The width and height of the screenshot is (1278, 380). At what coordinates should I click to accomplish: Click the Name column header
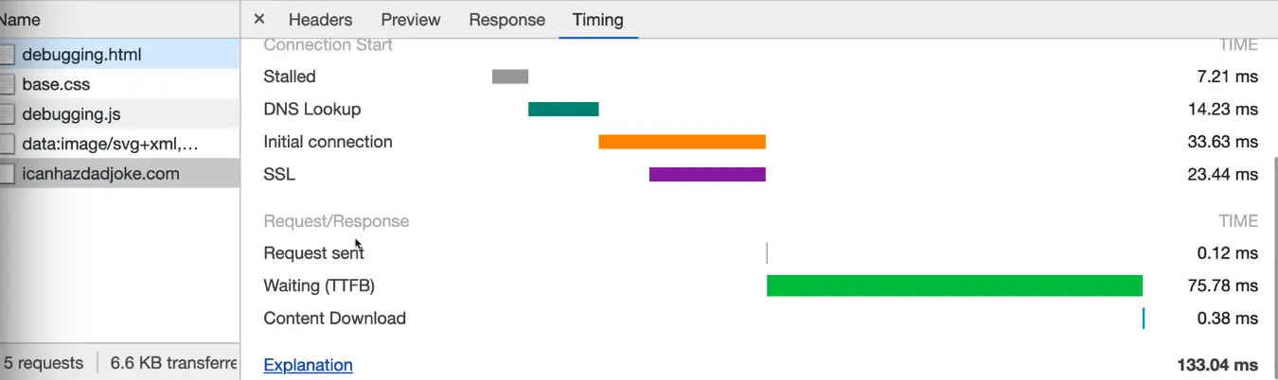coord(21,19)
